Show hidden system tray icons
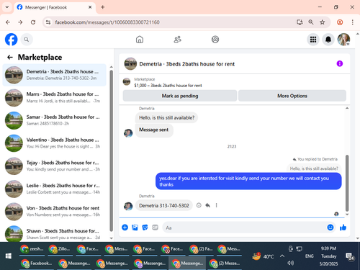The width and height of the screenshot is (360, 270). tap(282, 256)
